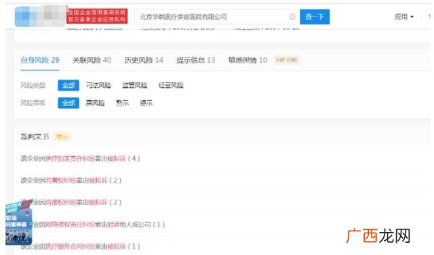Click the VIP 功能 badge
Image resolution: width=434 pixels, height=255 pixels.
[x=286, y=60]
